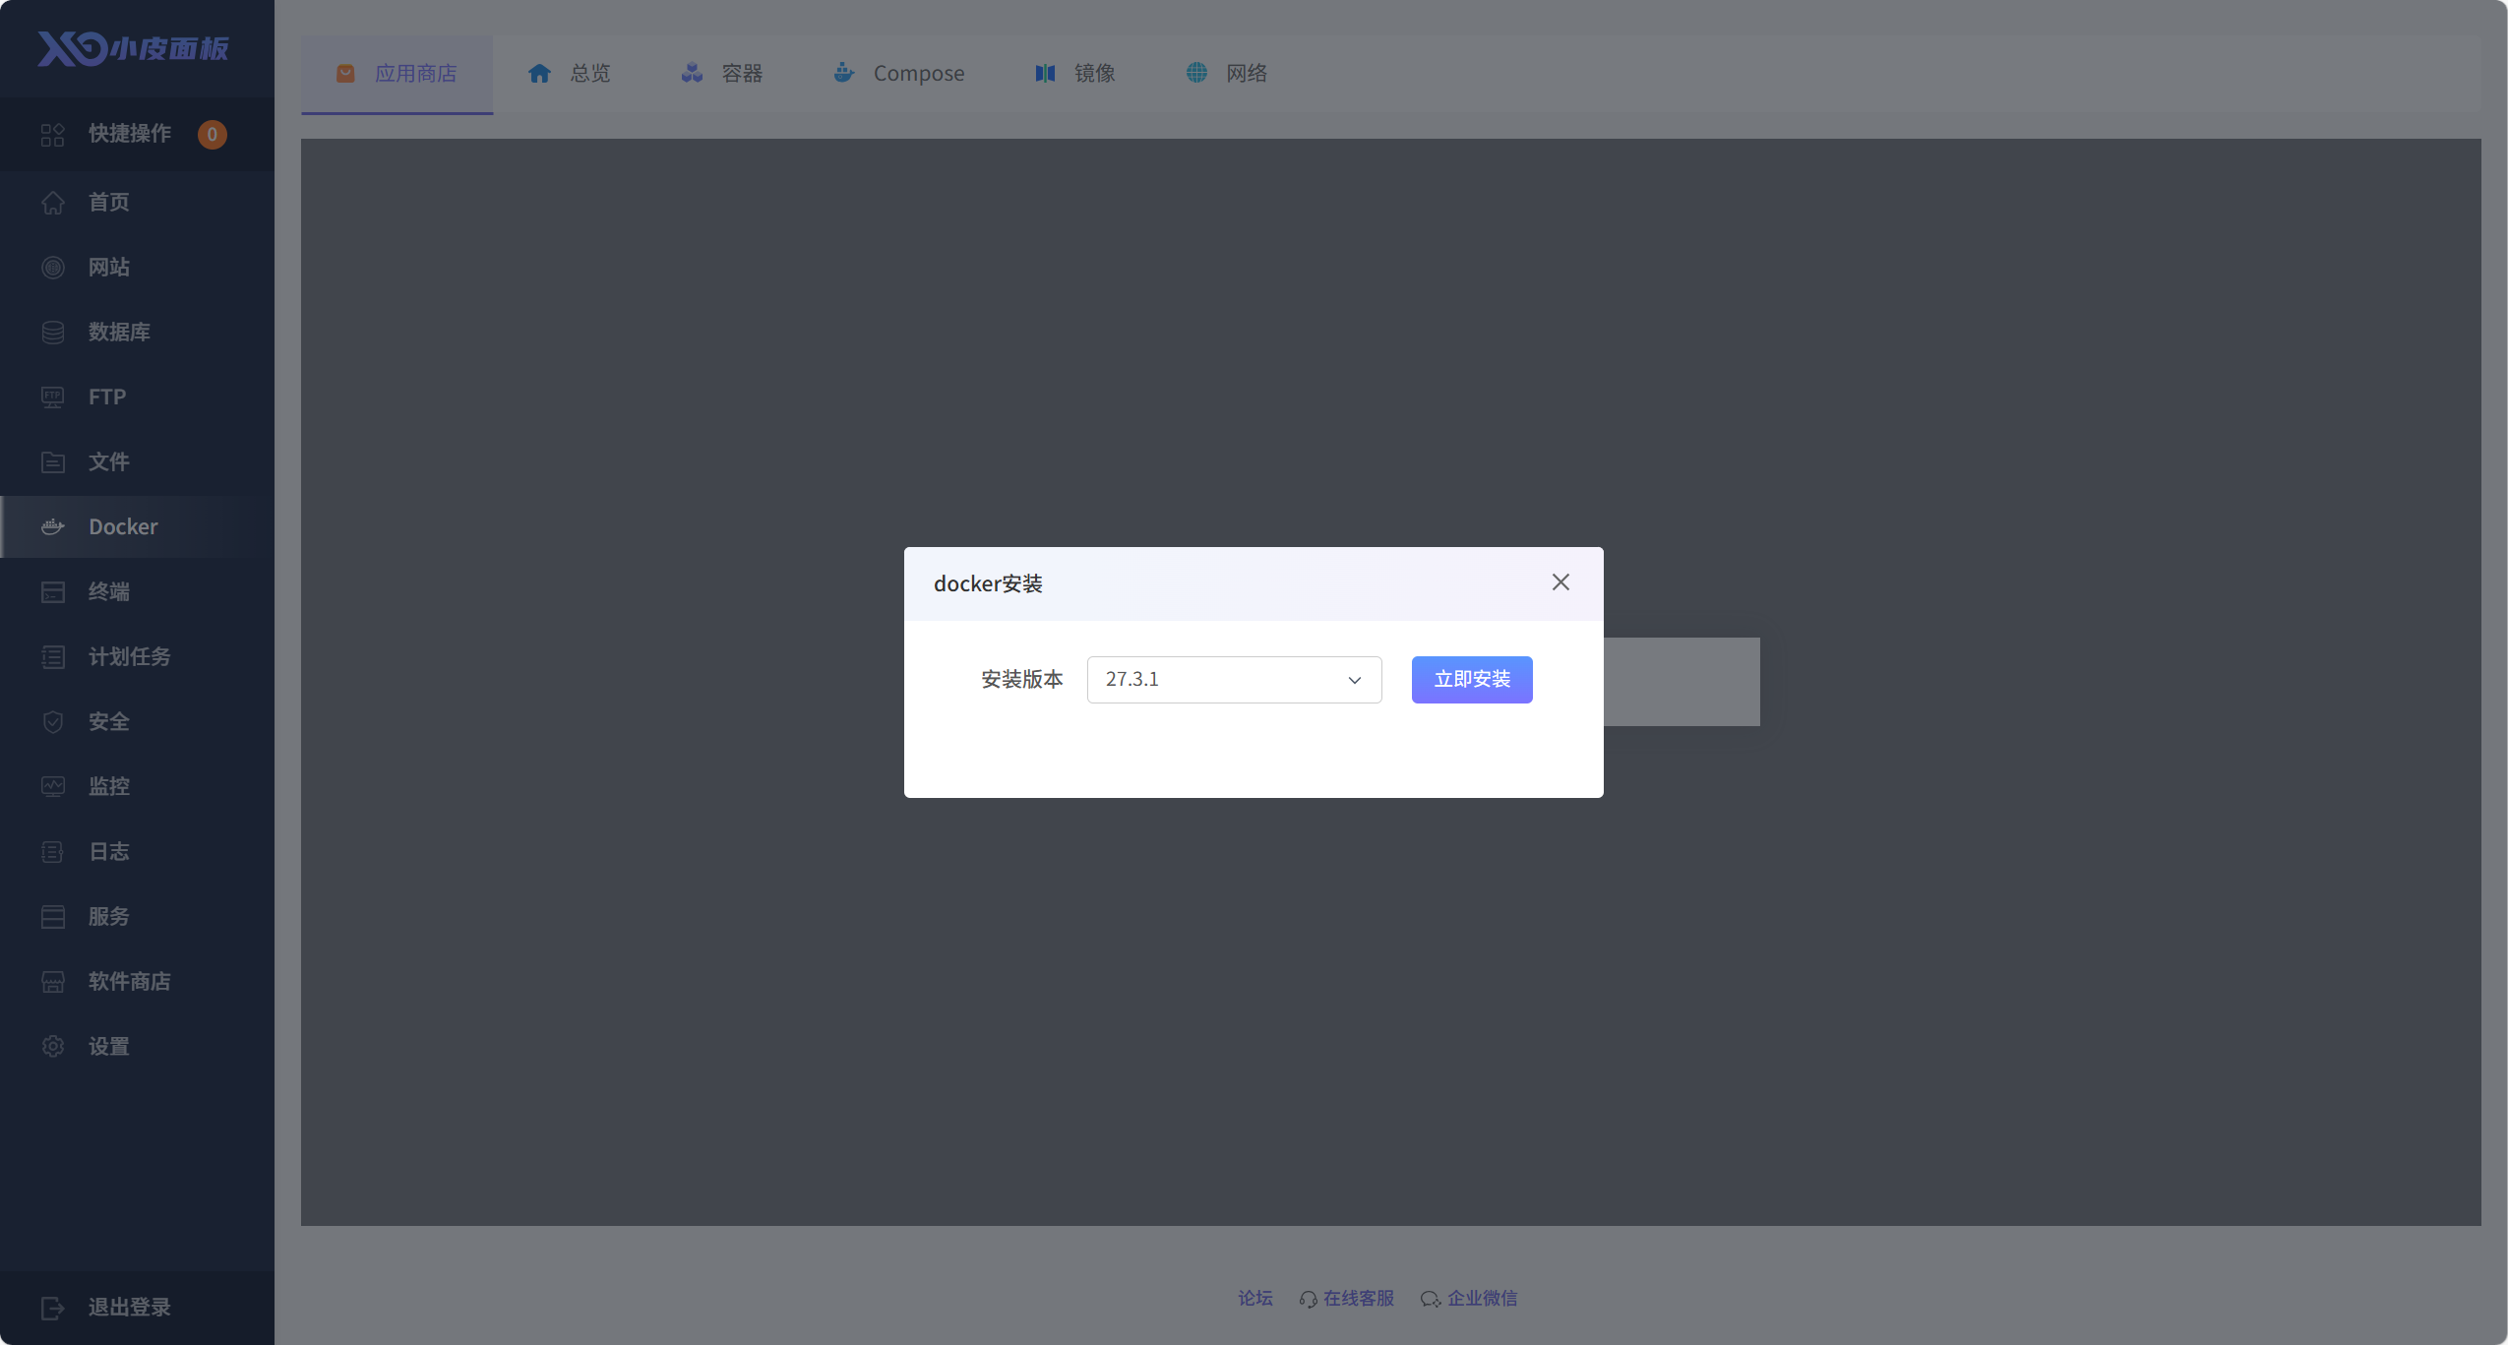Open the install version dropdown
The width and height of the screenshot is (2508, 1345).
pos(1233,680)
